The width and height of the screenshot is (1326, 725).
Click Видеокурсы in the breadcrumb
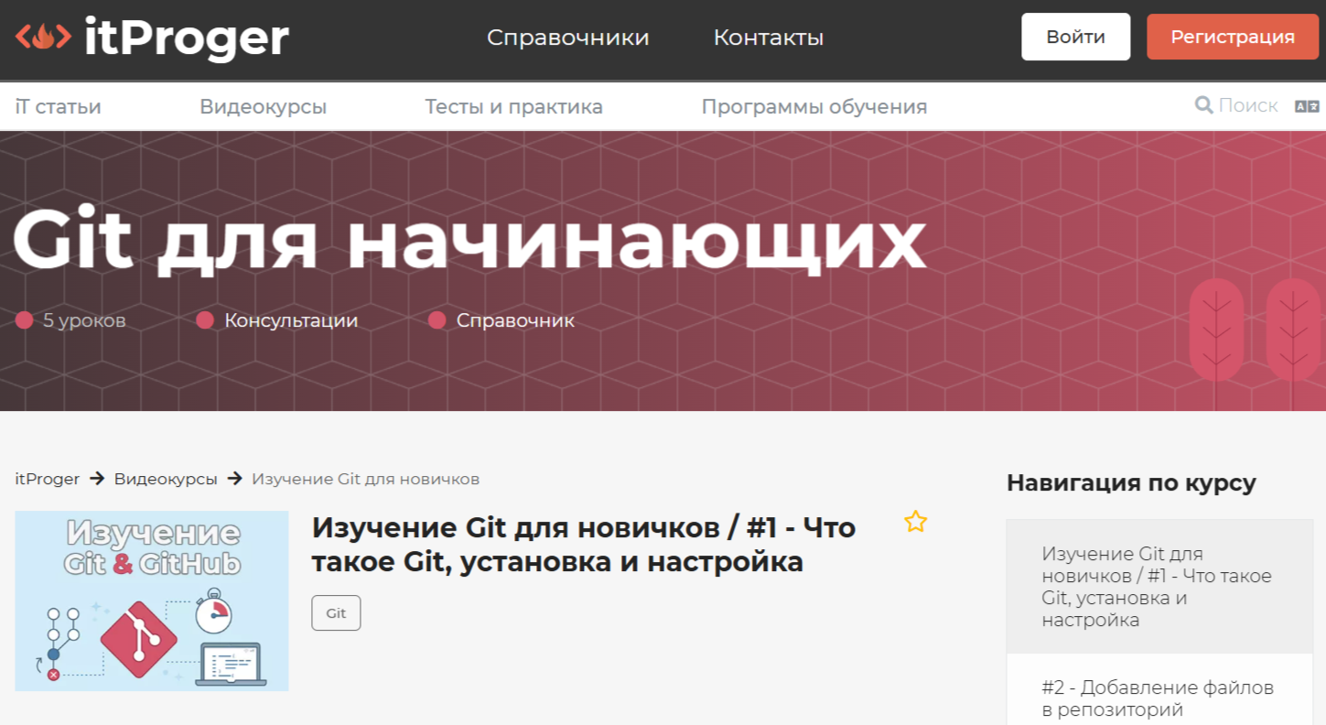tap(166, 479)
